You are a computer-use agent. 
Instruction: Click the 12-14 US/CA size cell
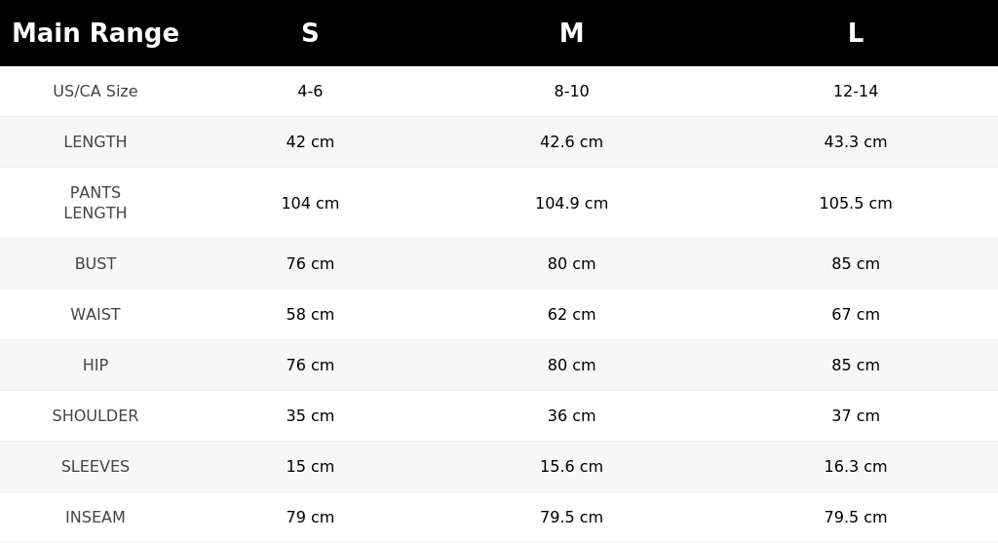click(x=856, y=91)
